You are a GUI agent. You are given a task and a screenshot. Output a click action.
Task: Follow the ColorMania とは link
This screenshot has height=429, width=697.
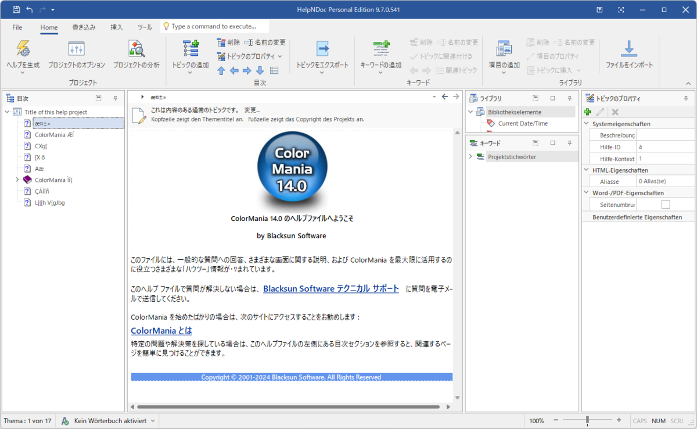click(x=161, y=331)
